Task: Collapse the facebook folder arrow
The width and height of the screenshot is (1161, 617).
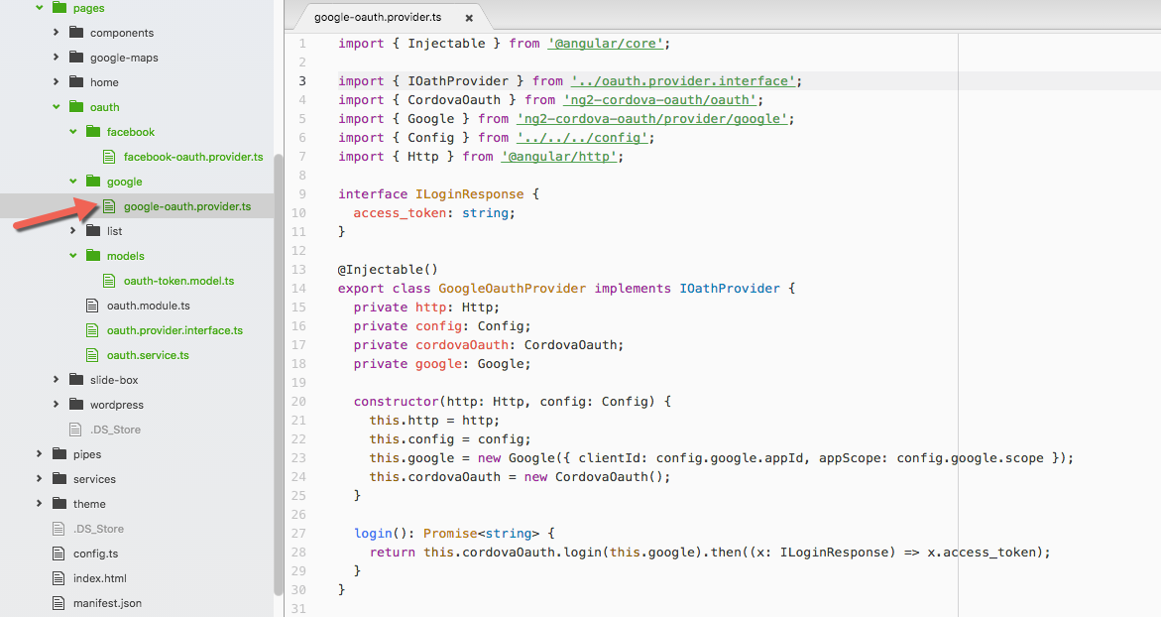Action: point(72,131)
